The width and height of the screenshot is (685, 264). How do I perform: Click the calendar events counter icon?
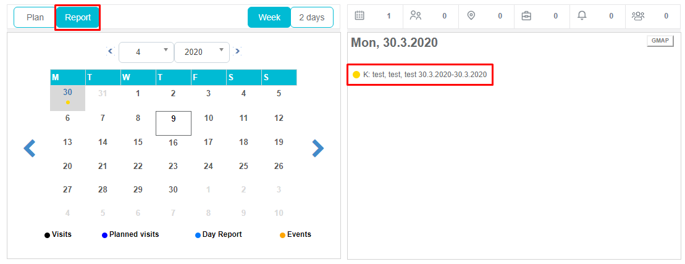pos(359,16)
